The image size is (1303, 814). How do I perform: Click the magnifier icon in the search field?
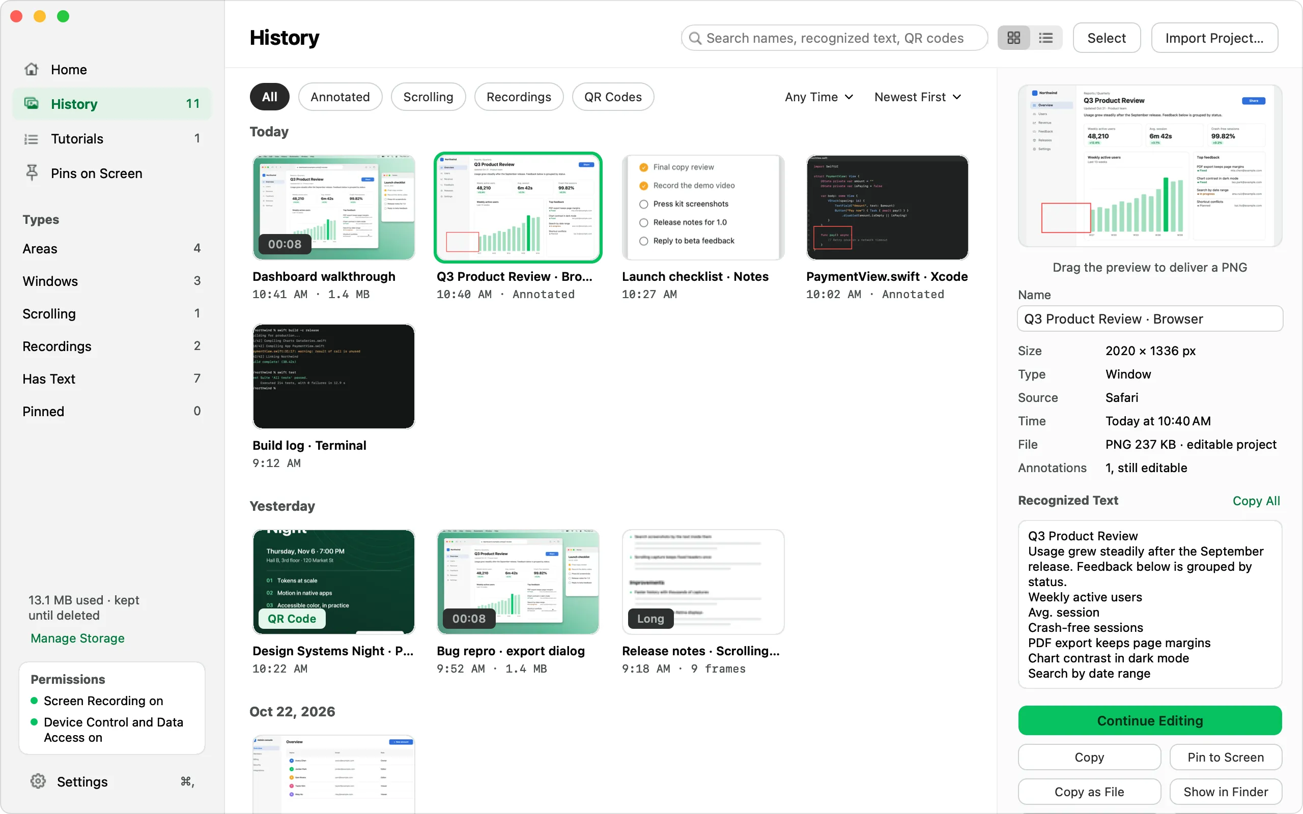695,38
